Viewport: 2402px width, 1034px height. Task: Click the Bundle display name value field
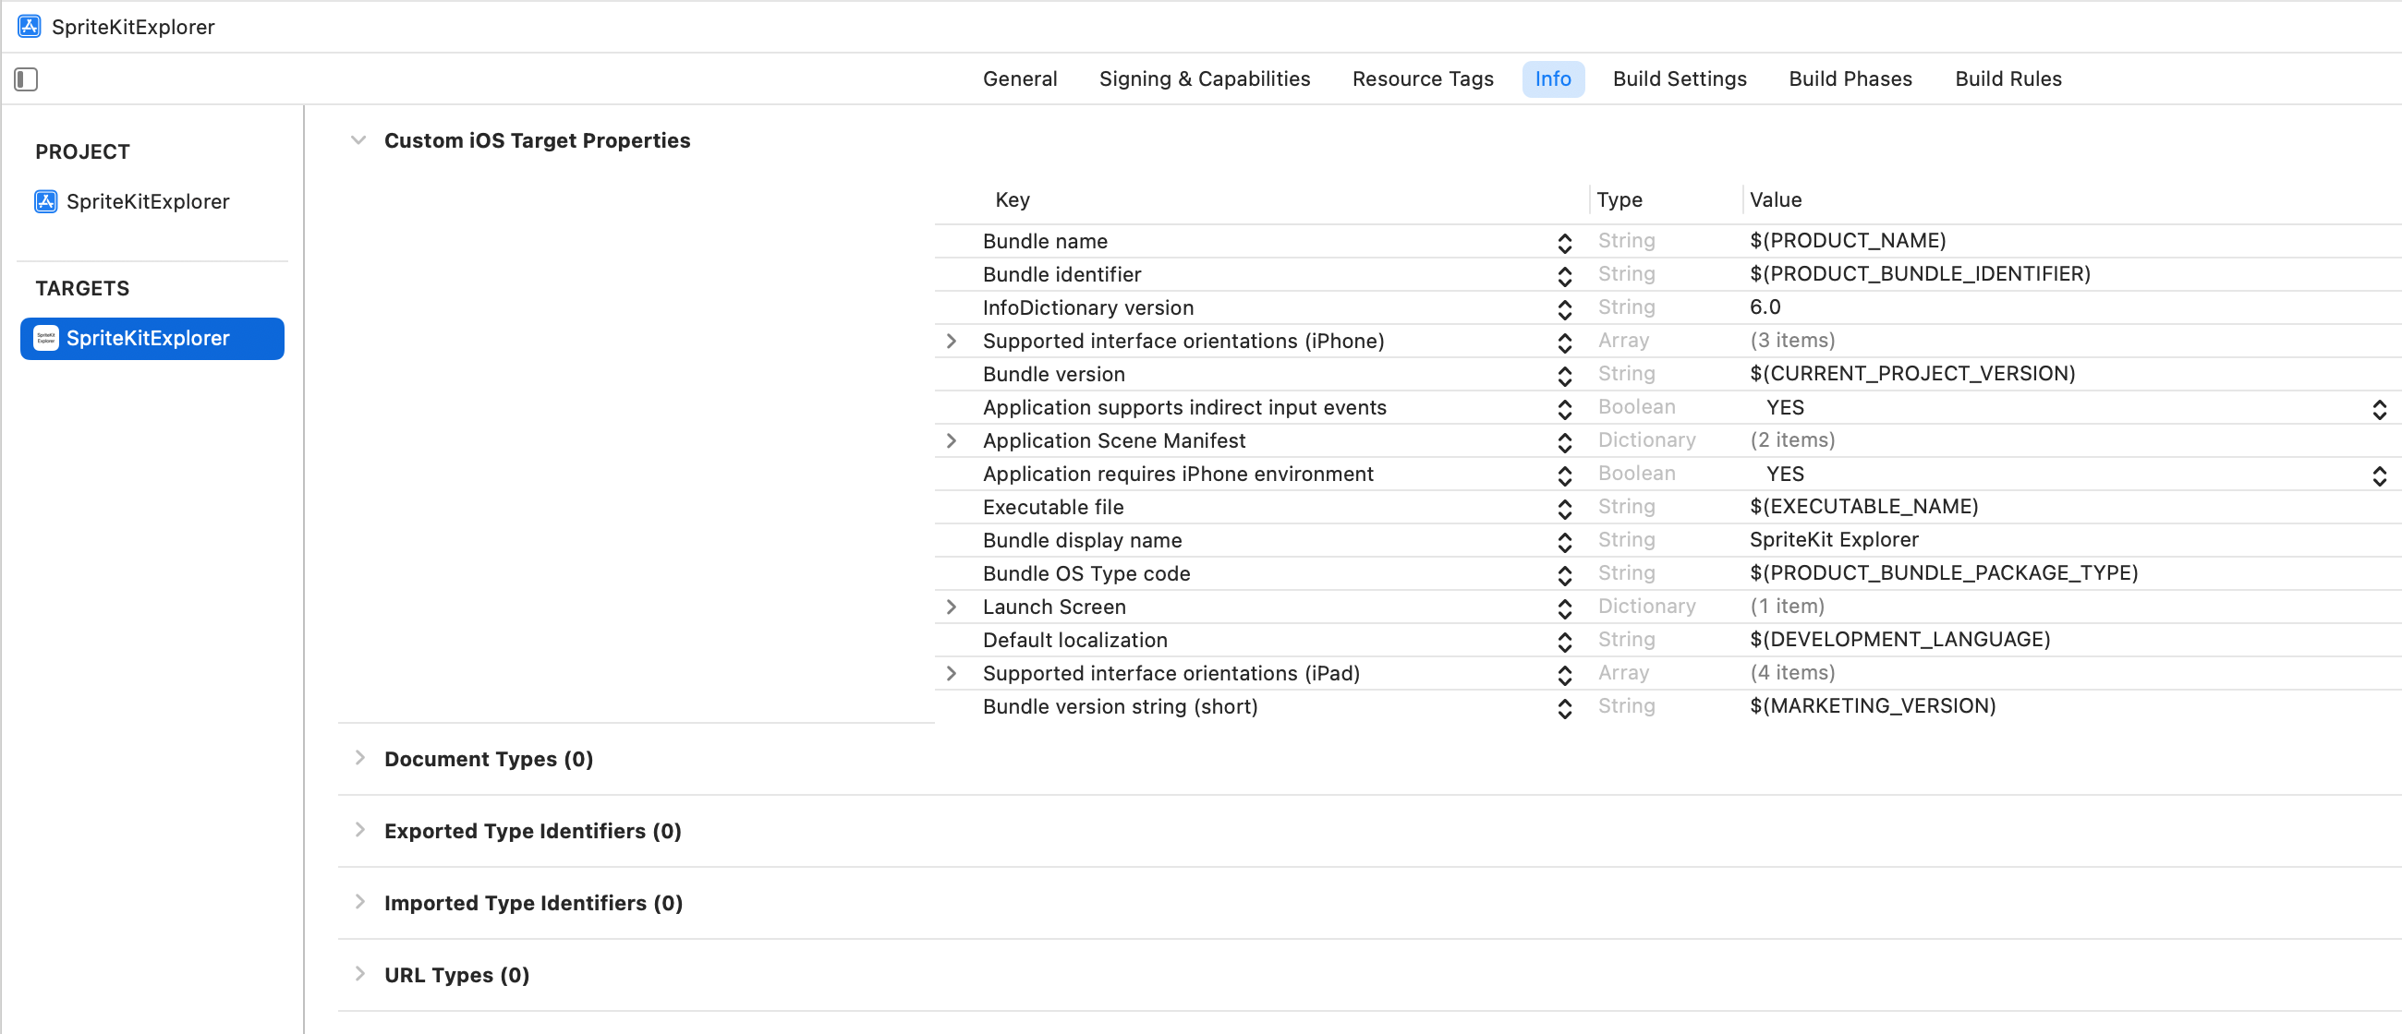click(1833, 540)
